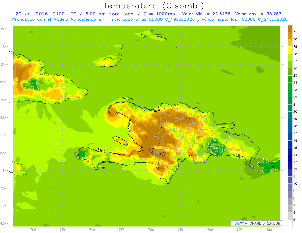Click the "70W" longitude label
The height and width of the screenshot is (233, 302).
(210, 230)
